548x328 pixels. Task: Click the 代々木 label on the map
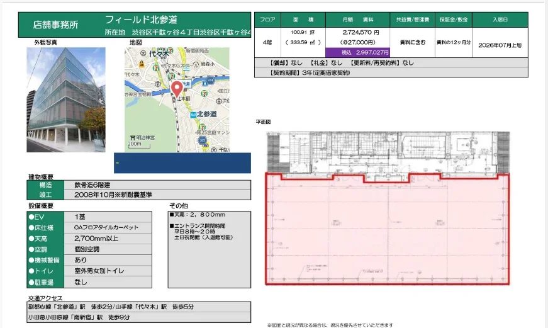click(x=159, y=54)
